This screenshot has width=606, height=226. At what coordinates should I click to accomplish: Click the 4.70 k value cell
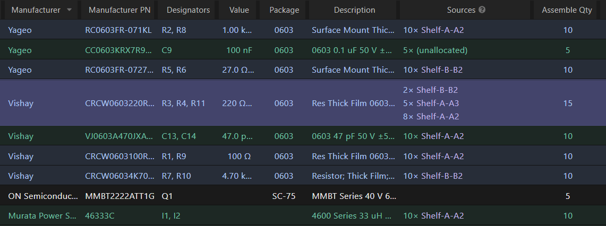237,176
